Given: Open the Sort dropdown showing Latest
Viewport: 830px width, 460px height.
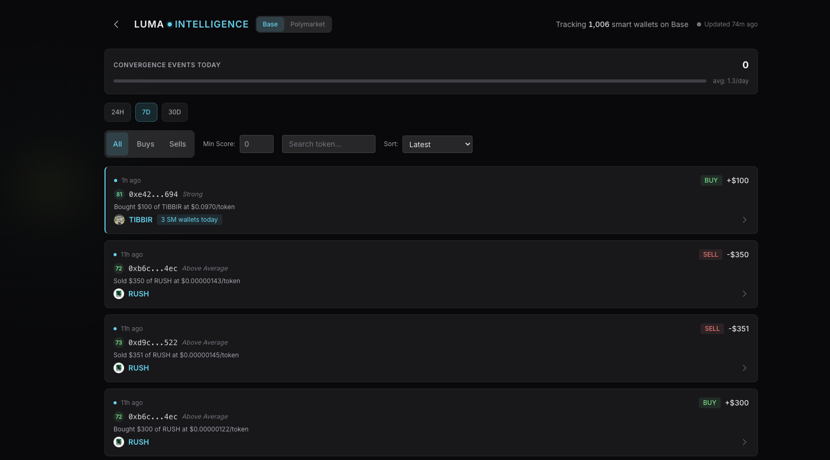Looking at the screenshot, I should click(x=437, y=144).
